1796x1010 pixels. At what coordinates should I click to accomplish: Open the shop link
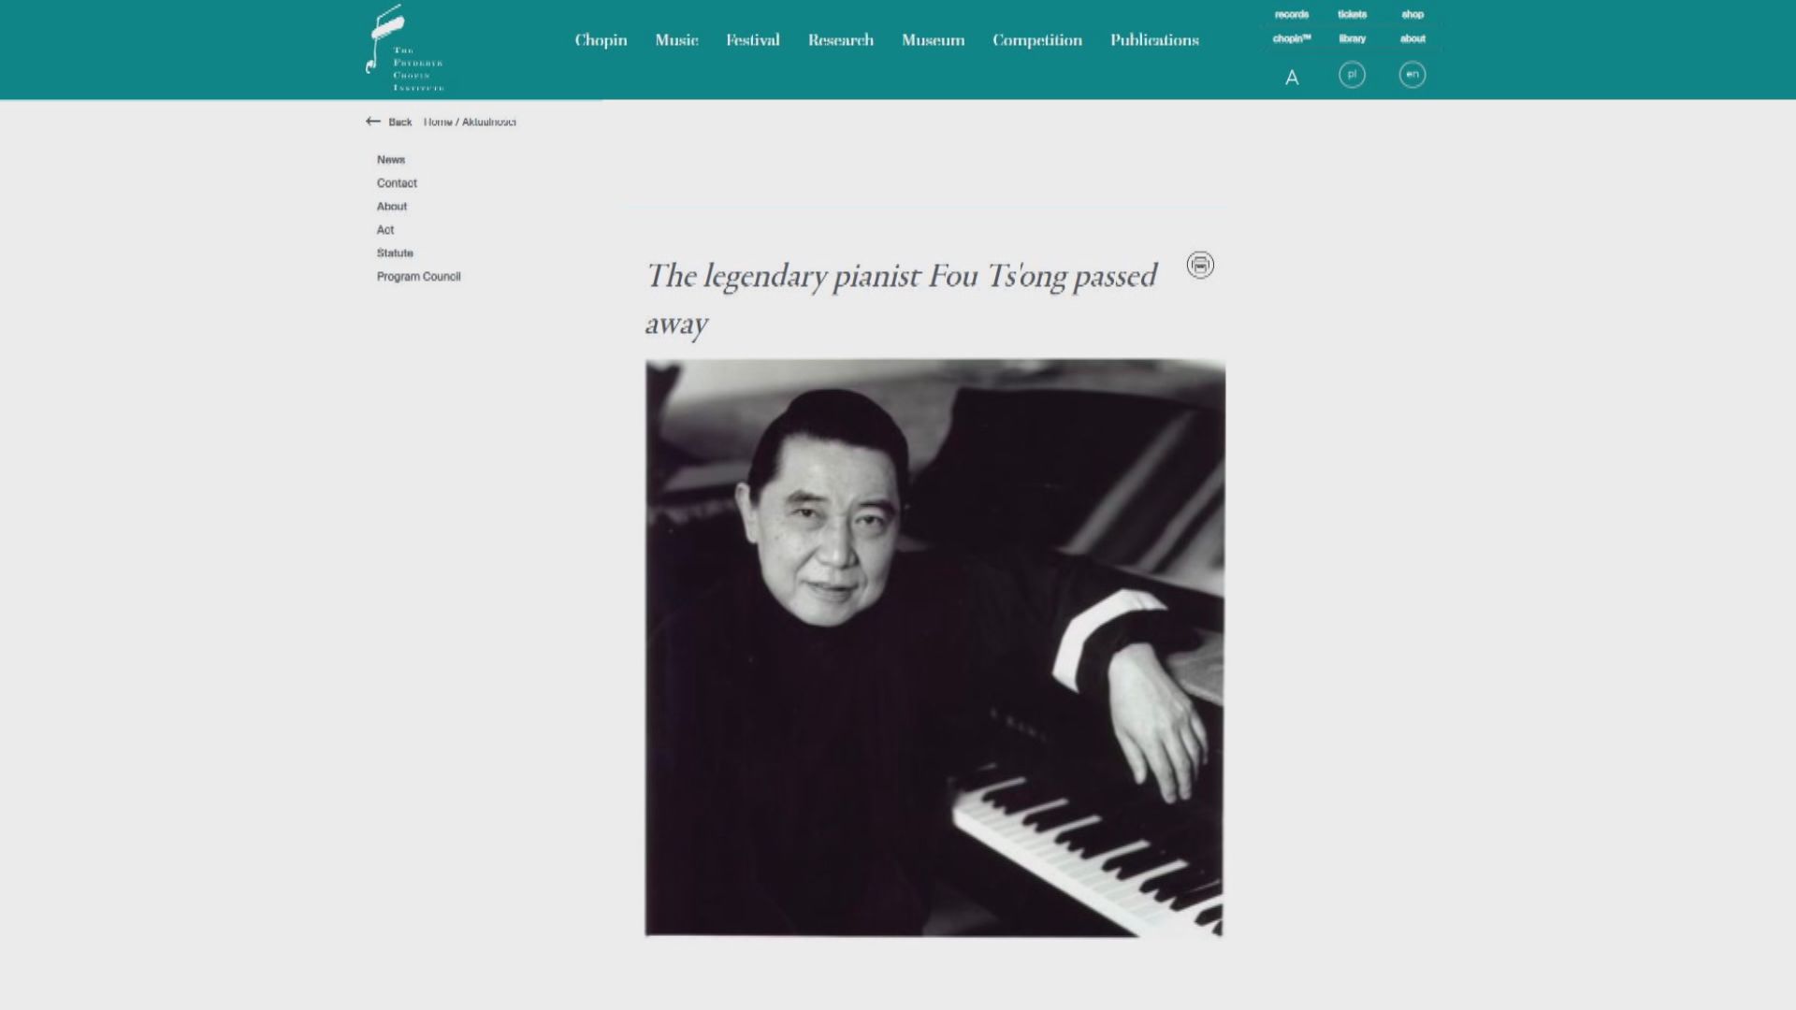tap(1412, 14)
